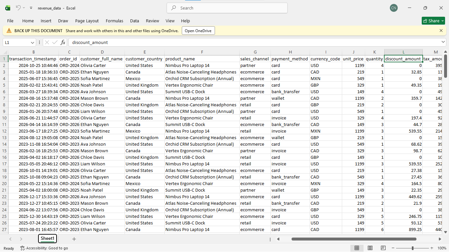Click the zoom out minus button

393,248
